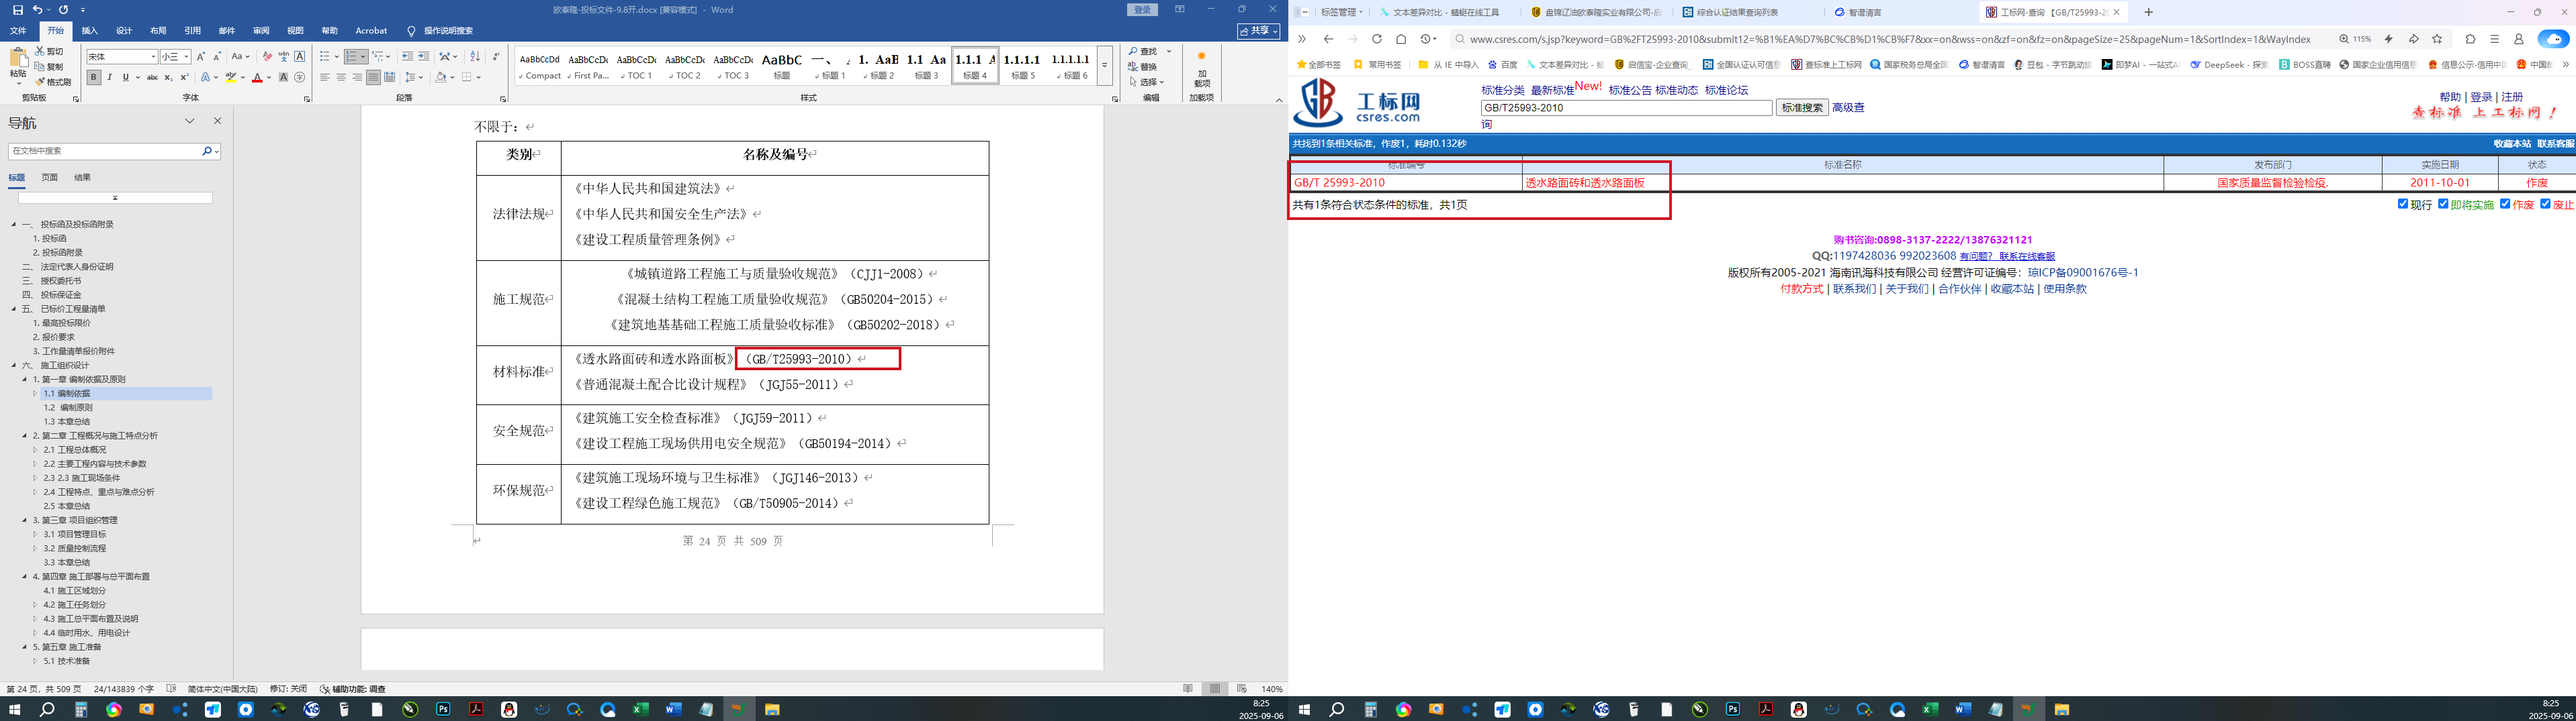Reload the browser page
2576x721 pixels.
click(1377, 39)
